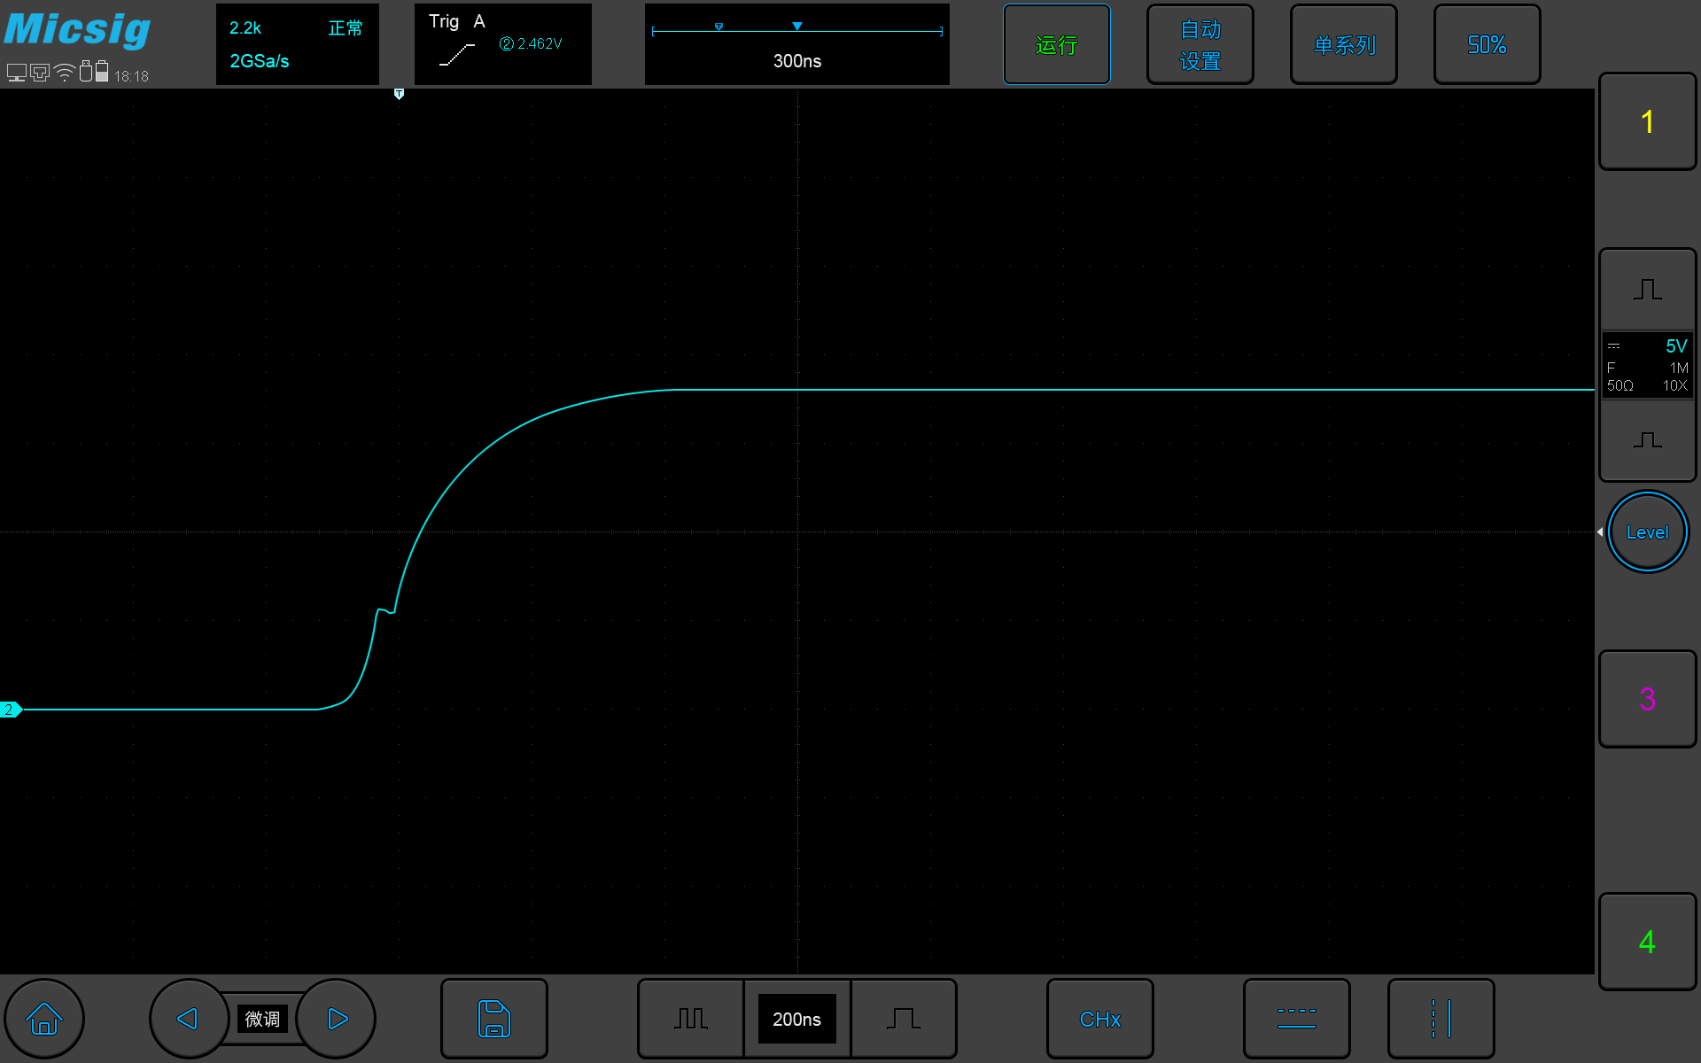Click the trigger position marker T
1701x1063 pixels.
click(399, 94)
